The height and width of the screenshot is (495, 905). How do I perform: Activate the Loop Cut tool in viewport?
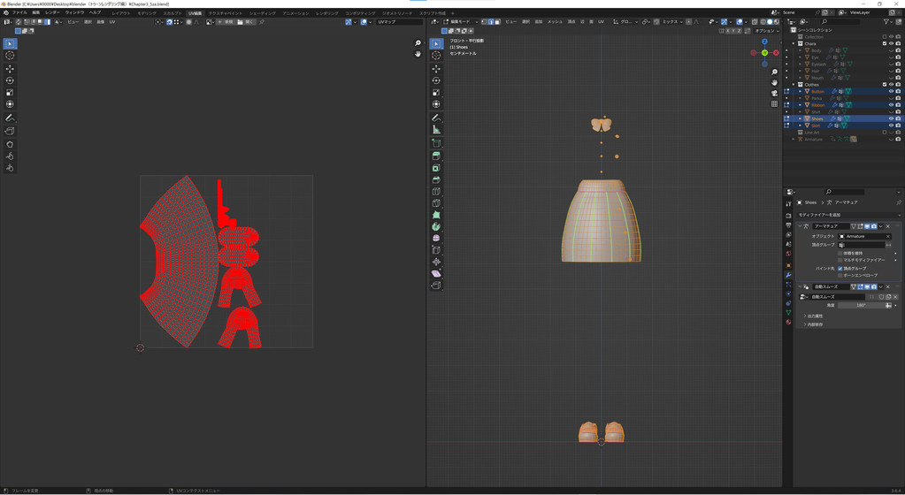pyautogui.click(x=436, y=191)
